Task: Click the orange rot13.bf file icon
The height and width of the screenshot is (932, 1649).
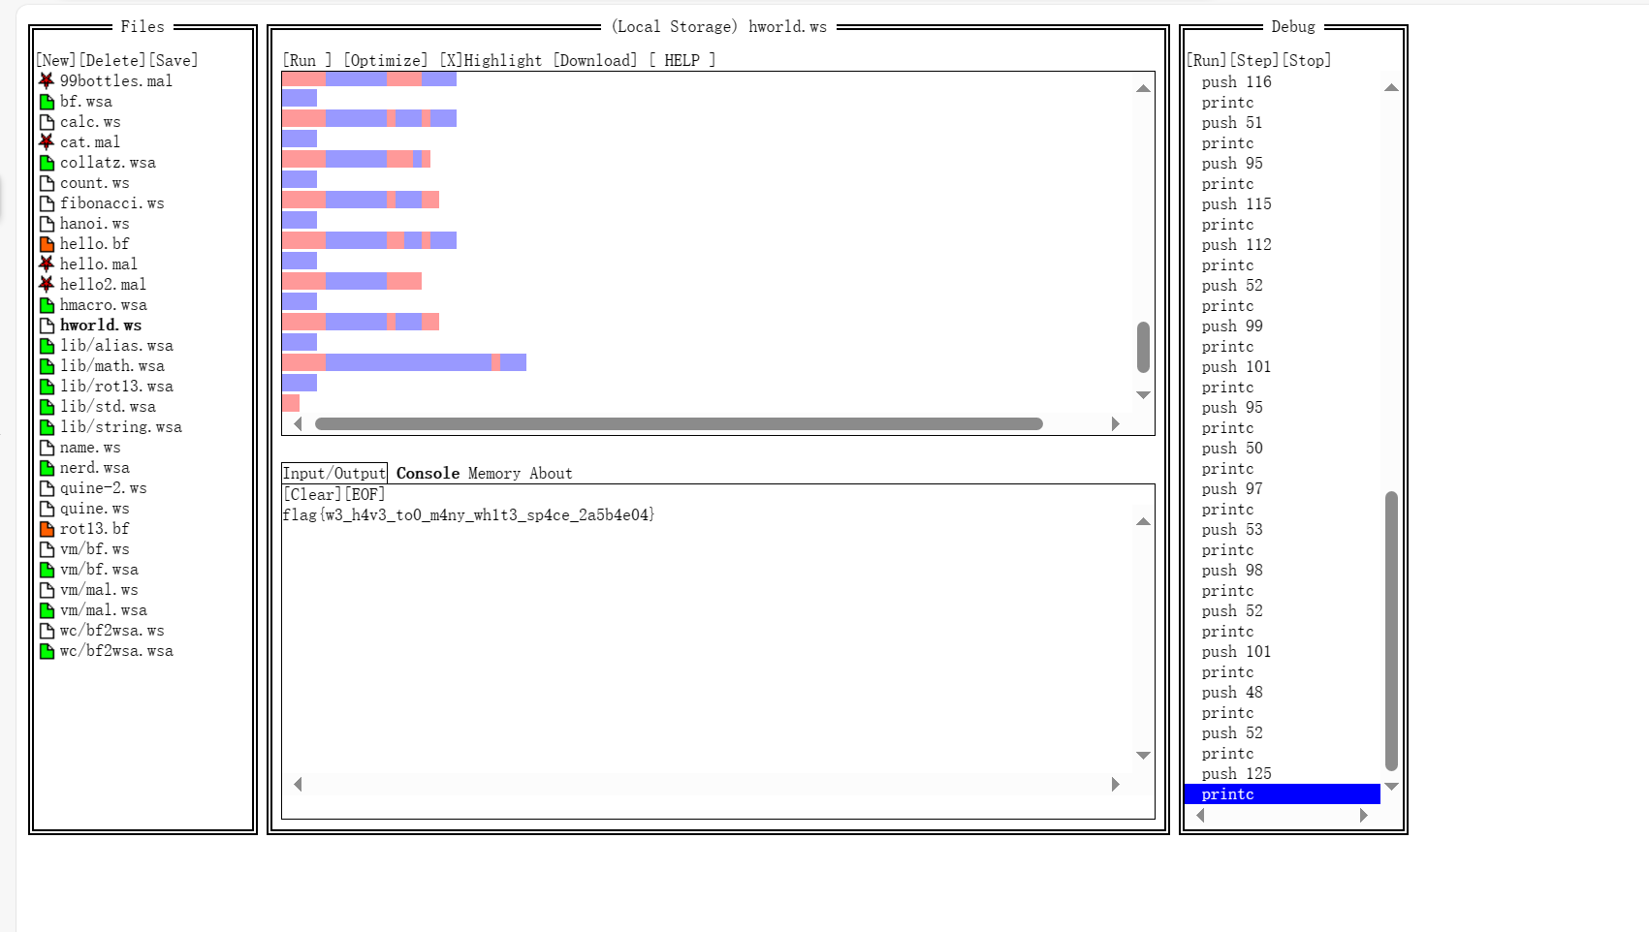Action: click(x=47, y=529)
